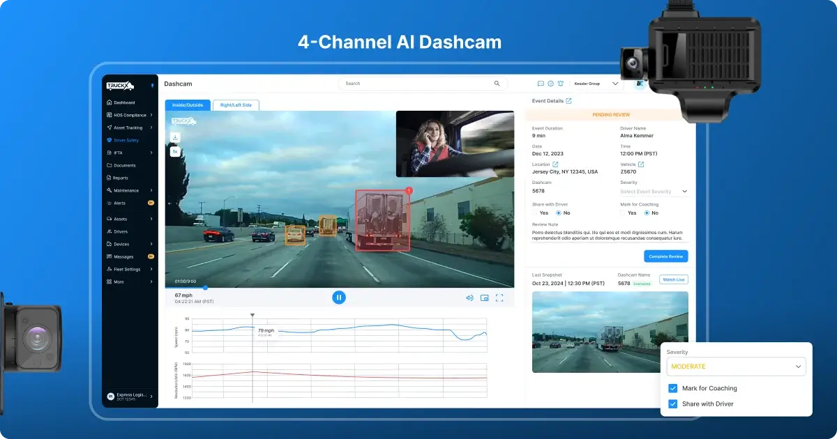Screen dimensions: 837x439
Task: Select No for Share with Driver
Action: point(559,213)
